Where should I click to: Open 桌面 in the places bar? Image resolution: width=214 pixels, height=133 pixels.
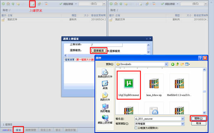click(105, 85)
